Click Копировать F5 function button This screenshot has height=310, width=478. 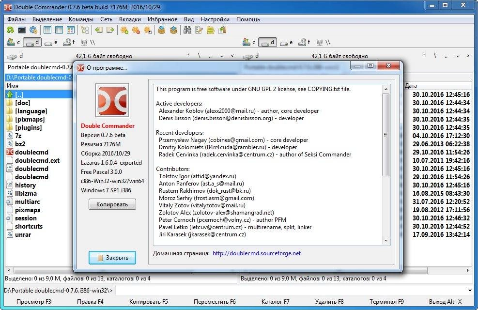point(149,302)
